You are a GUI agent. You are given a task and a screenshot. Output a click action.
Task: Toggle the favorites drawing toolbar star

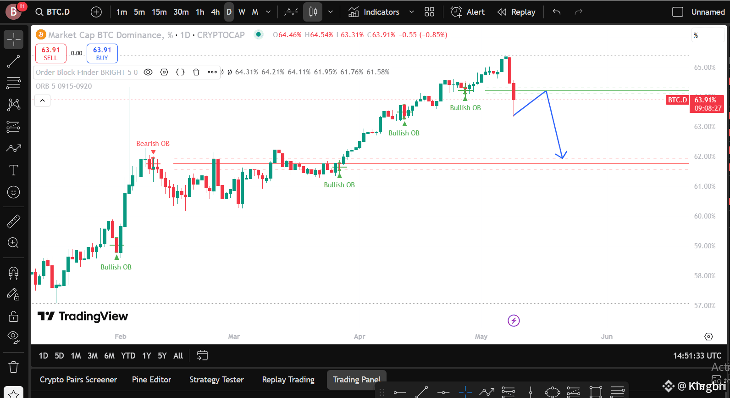[x=14, y=393]
